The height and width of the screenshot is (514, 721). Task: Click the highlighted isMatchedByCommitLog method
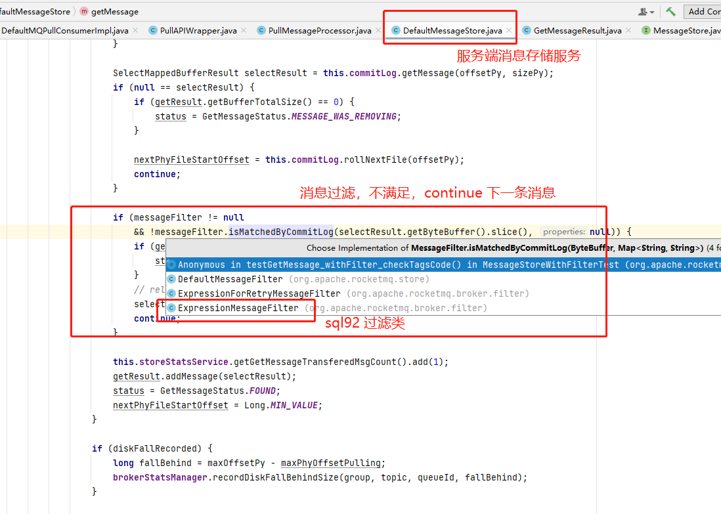click(x=278, y=232)
